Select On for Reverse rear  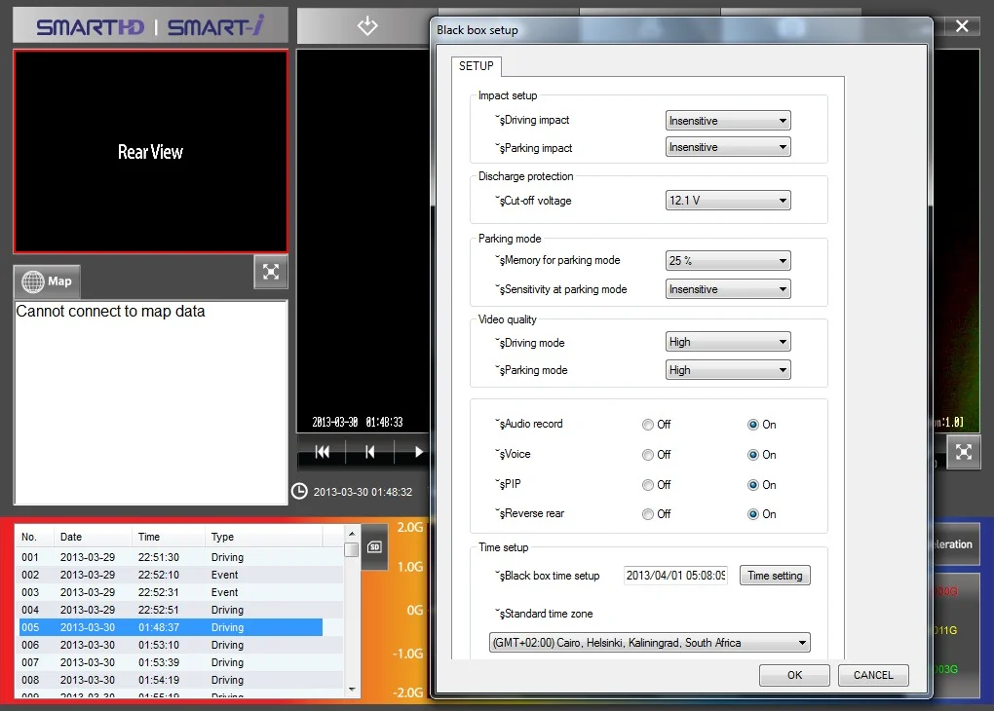[x=753, y=514]
